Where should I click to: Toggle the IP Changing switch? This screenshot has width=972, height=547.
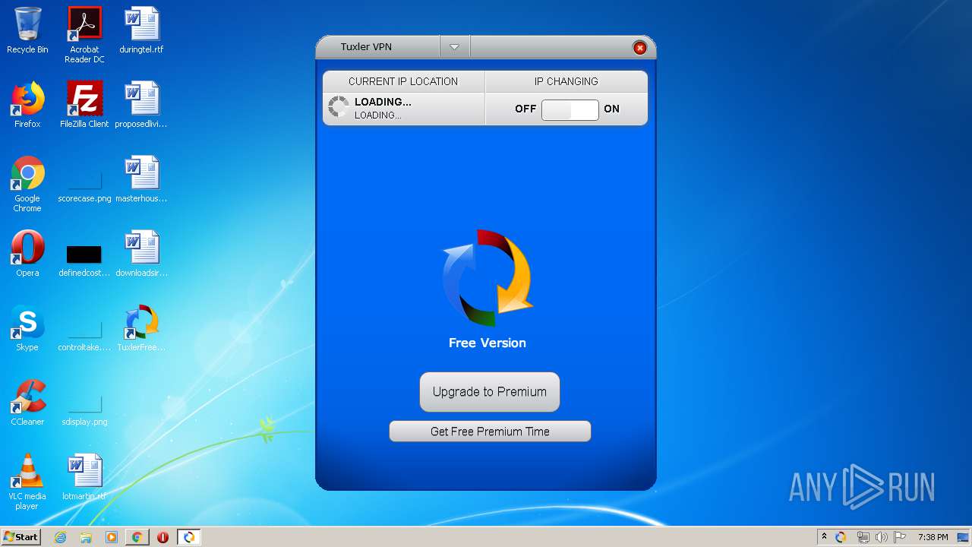point(570,109)
